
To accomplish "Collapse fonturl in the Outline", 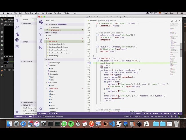I will [x=46, y=65].
